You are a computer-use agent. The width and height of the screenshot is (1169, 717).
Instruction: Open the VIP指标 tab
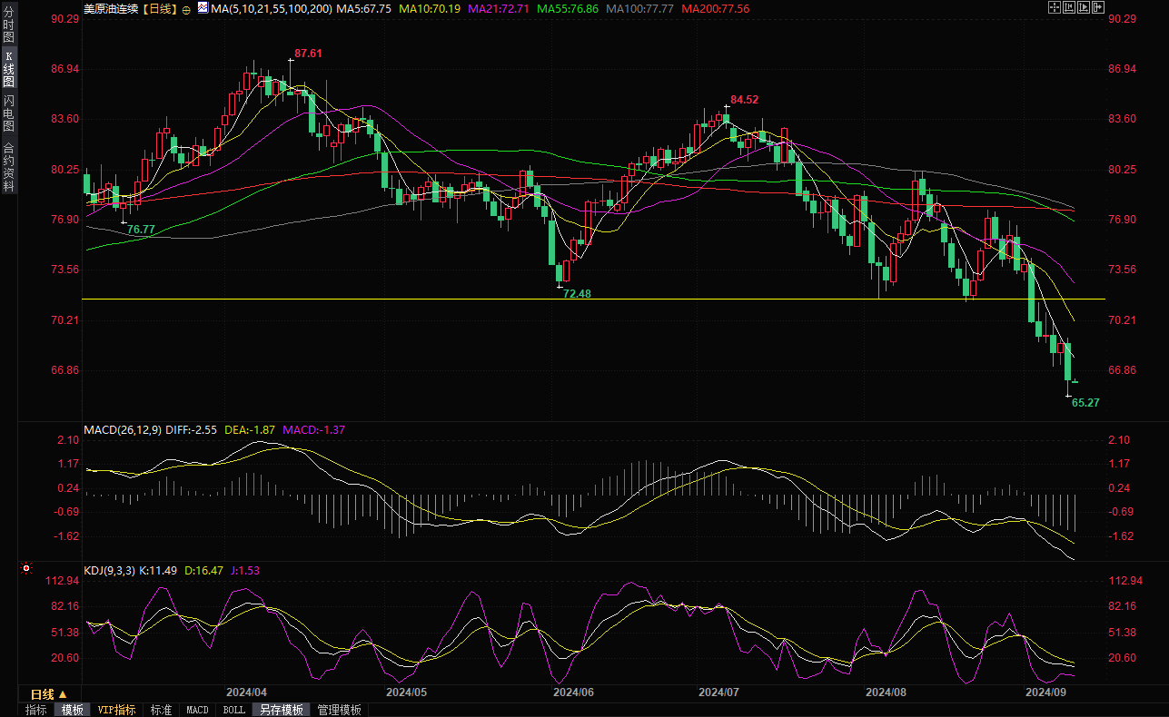tap(116, 710)
